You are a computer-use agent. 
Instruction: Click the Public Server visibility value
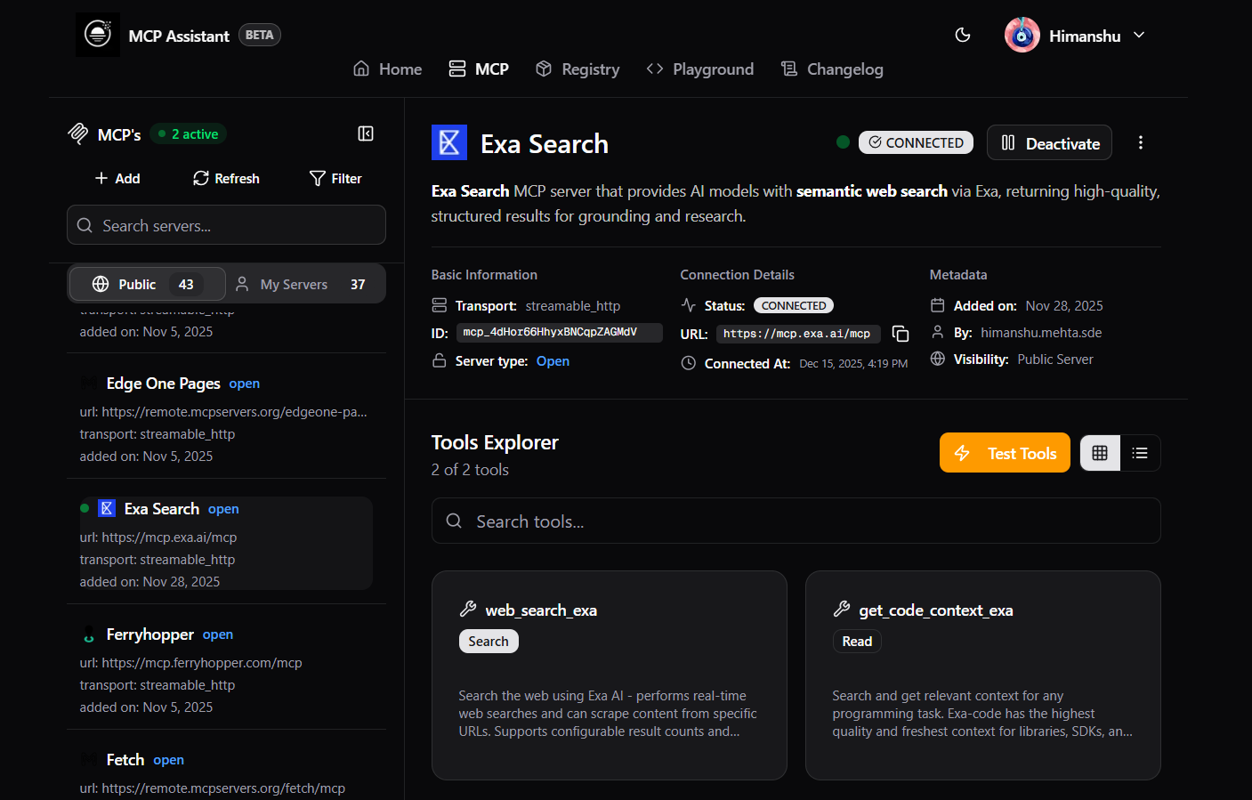[1055, 359]
